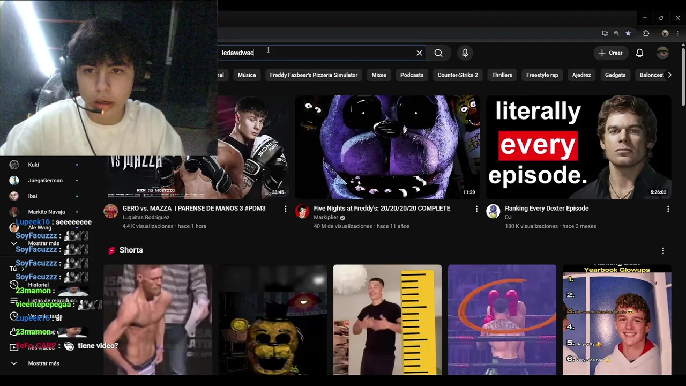Image resolution: width=686 pixels, height=386 pixels.
Task: Open Markito Navaja subscription in sidebar
Action: pos(47,212)
